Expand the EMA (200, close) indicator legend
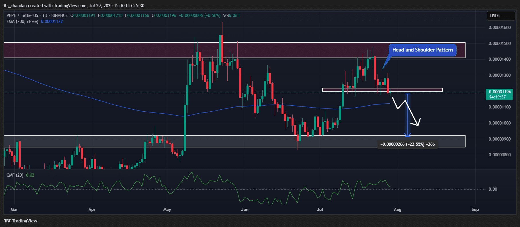Viewport: 520px width, 227px height. 22,21
